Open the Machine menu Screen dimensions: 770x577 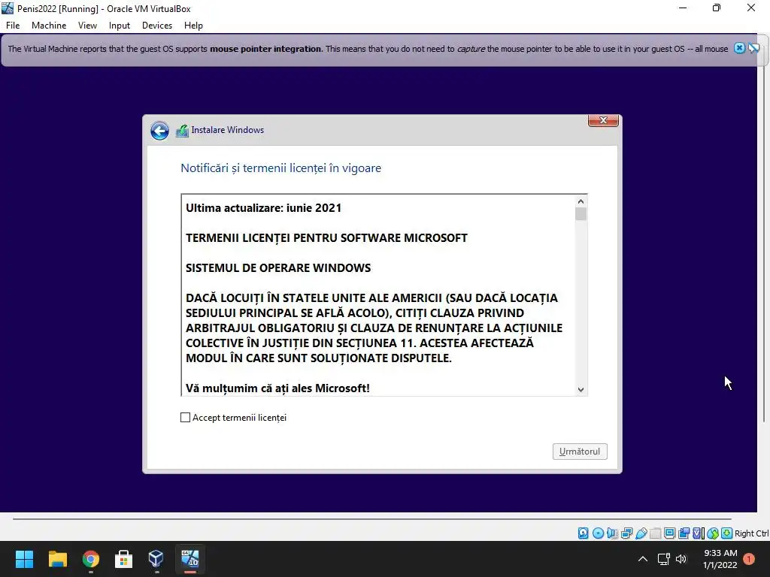coord(49,26)
